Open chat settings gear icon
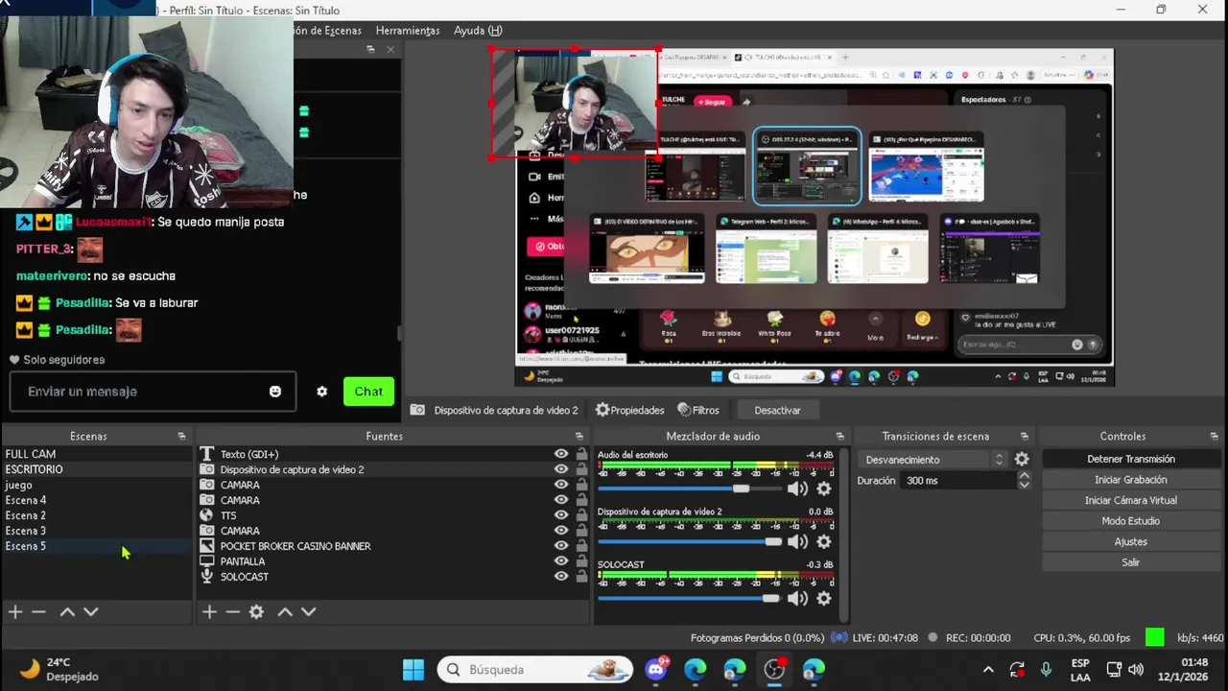The image size is (1228, 691). (322, 392)
